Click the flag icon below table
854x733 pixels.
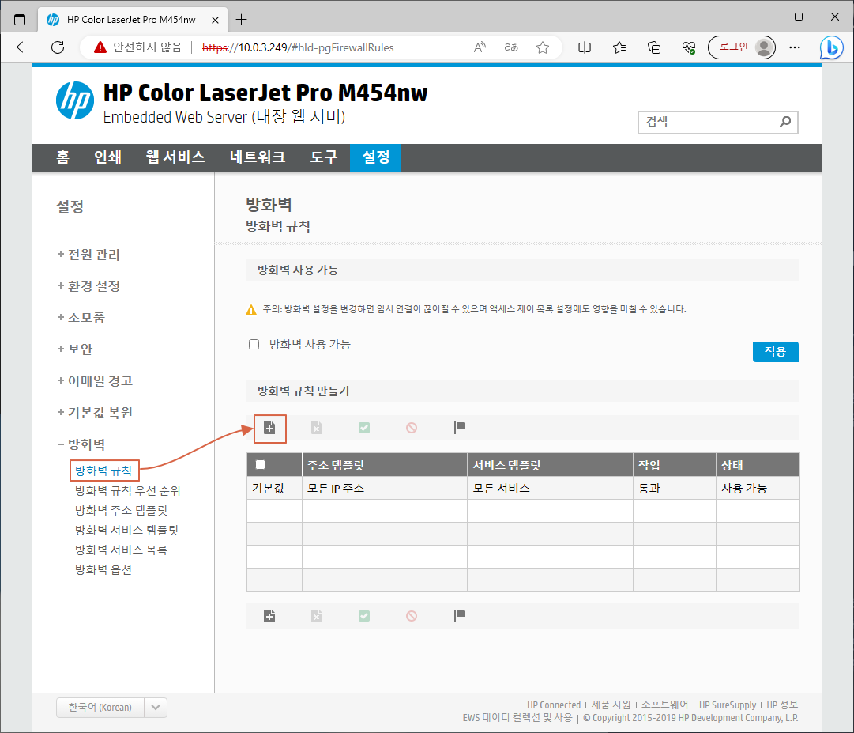[x=459, y=616]
